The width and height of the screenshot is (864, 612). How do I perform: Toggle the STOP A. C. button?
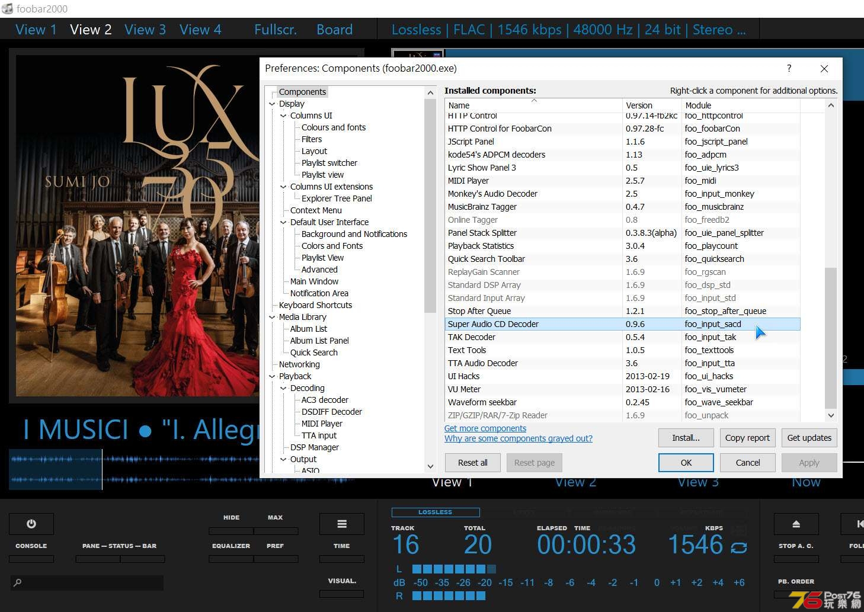[796, 559]
